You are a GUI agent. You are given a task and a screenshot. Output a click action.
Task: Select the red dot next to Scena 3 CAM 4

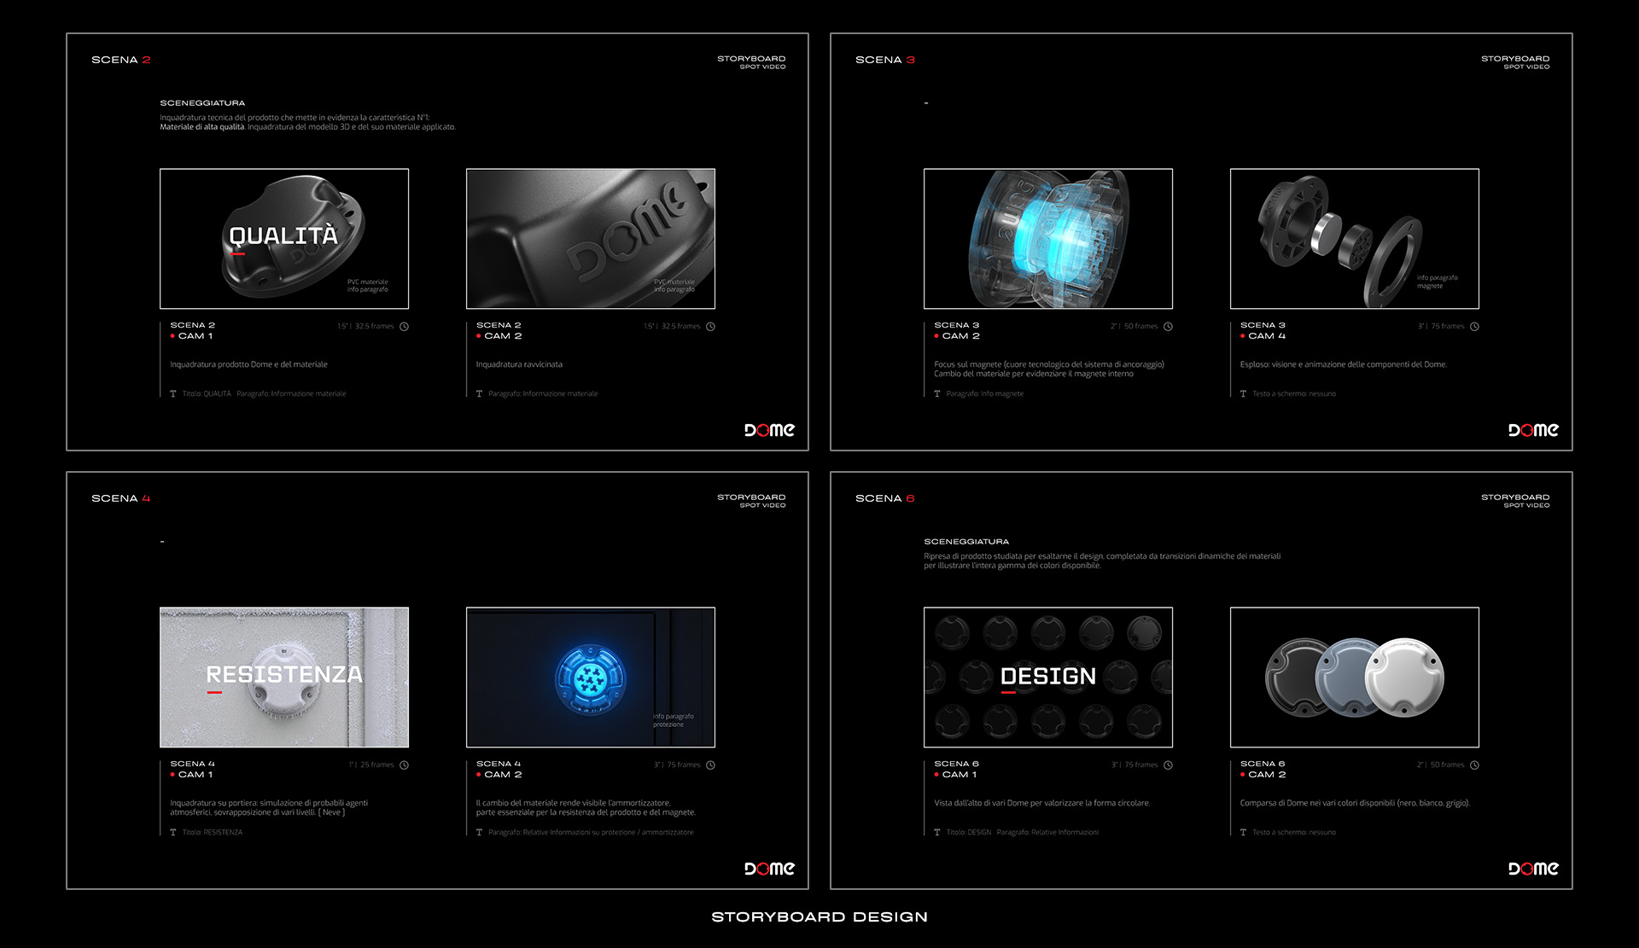(1242, 336)
